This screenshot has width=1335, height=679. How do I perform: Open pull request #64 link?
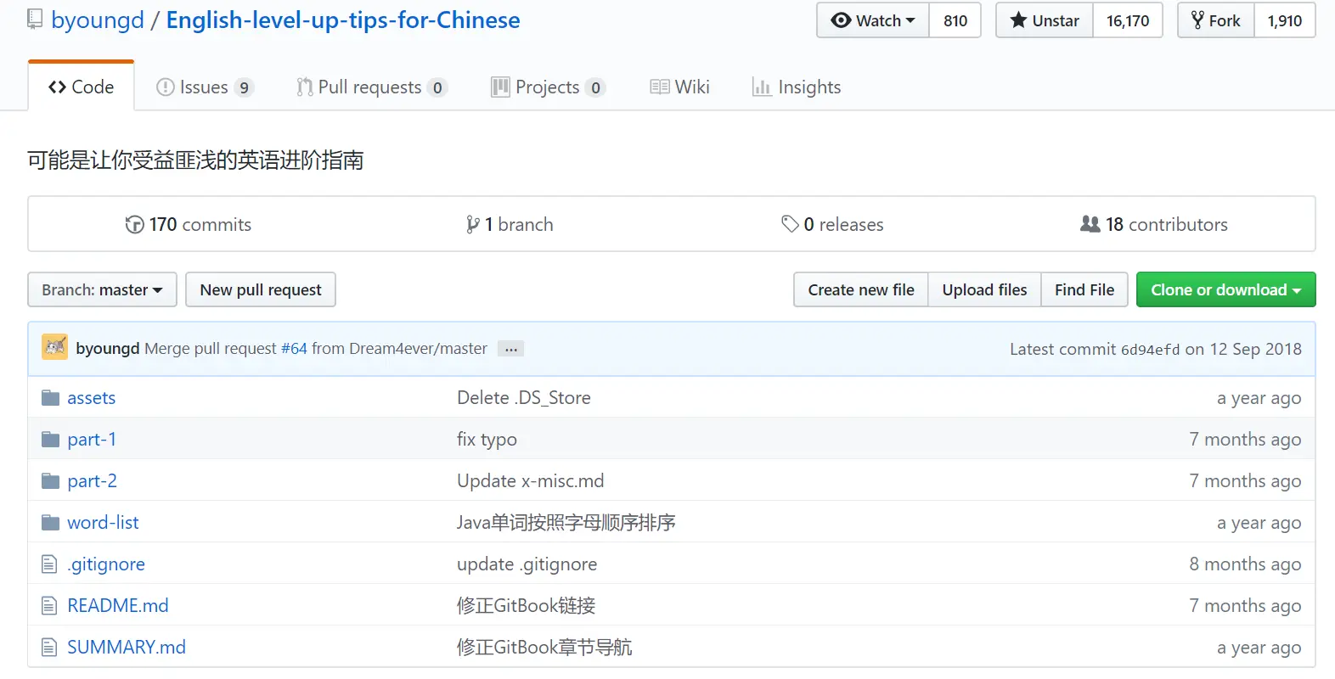pos(294,348)
